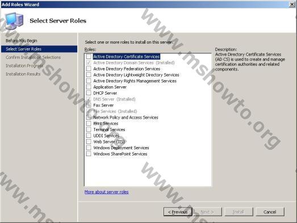
Task: Check the Active Directory Certificate Services checkbox
Action: (x=89, y=56)
